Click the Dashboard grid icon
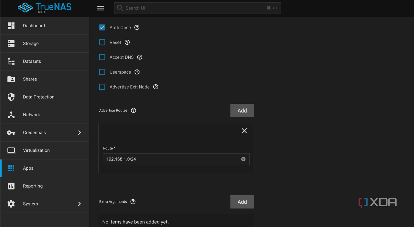Image resolution: width=414 pixels, height=227 pixels. click(11, 26)
